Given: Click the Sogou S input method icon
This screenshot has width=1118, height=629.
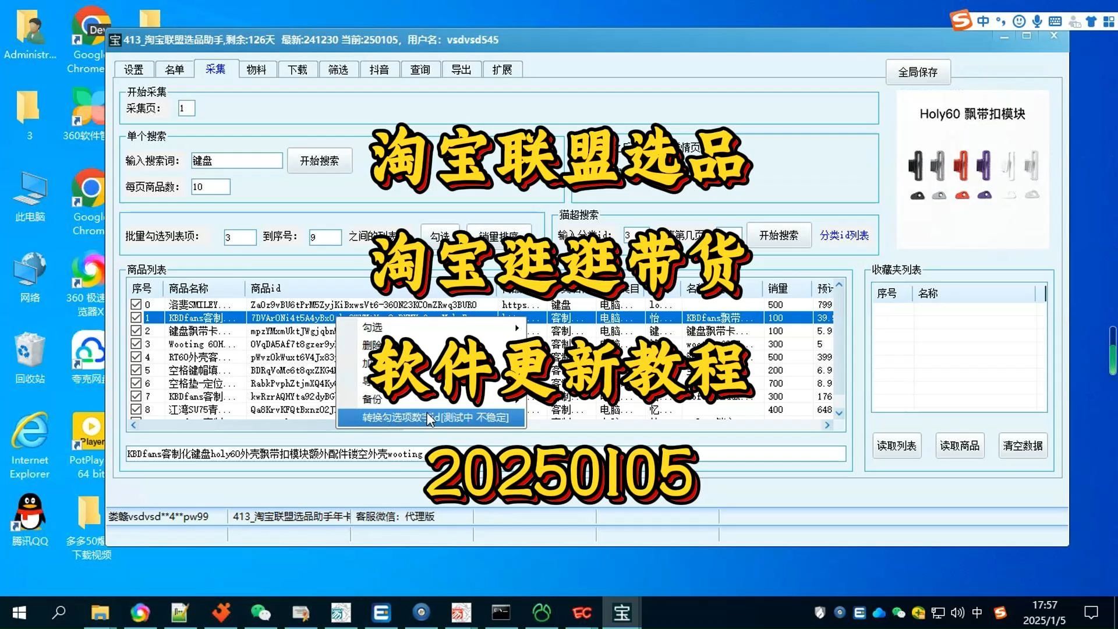Looking at the screenshot, I should [961, 20].
